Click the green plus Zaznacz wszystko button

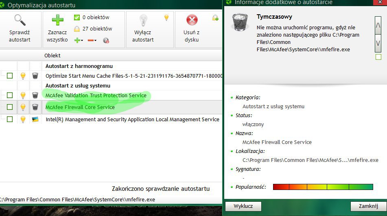(x=57, y=29)
